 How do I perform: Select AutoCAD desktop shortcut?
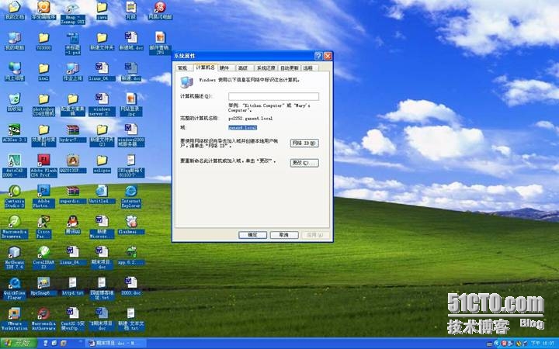click(15, 166)
